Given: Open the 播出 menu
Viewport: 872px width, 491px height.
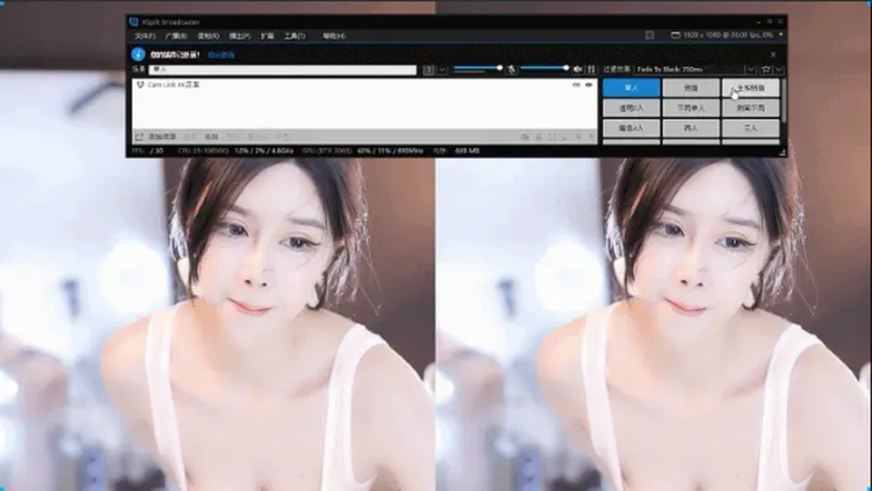Looking at the screenshot, I should [x=240, y=35].
